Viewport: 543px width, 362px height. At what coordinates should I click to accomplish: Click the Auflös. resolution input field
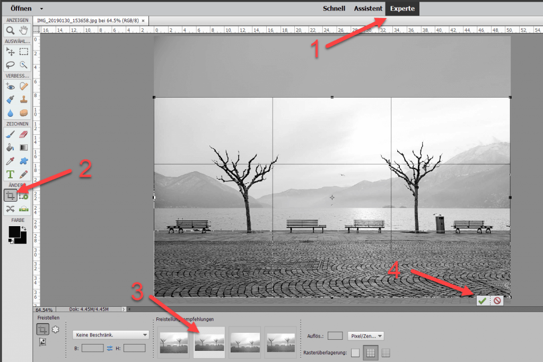point(335,335)
